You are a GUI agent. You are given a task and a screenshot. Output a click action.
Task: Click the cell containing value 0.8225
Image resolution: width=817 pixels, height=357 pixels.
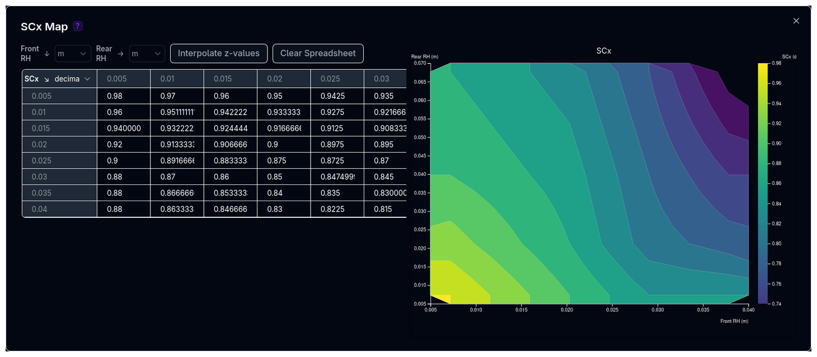pos(337,209)
